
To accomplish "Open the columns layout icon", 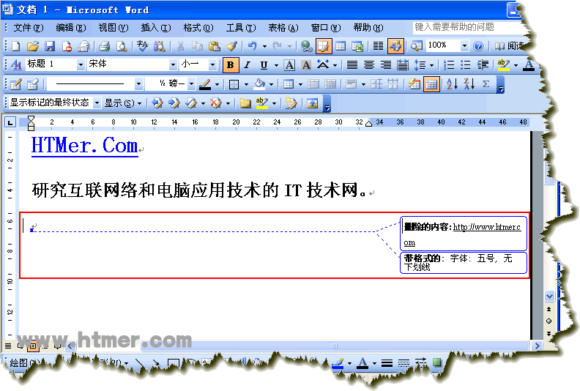I will click(x=378, y=46).
